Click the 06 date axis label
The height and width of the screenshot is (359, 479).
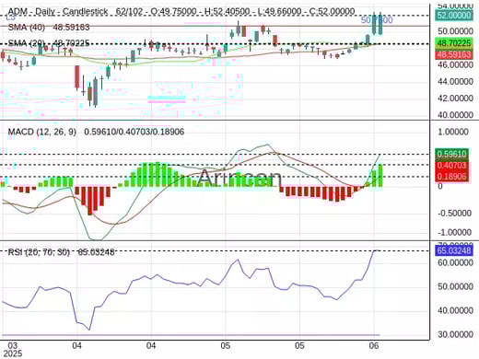[374, 346]
